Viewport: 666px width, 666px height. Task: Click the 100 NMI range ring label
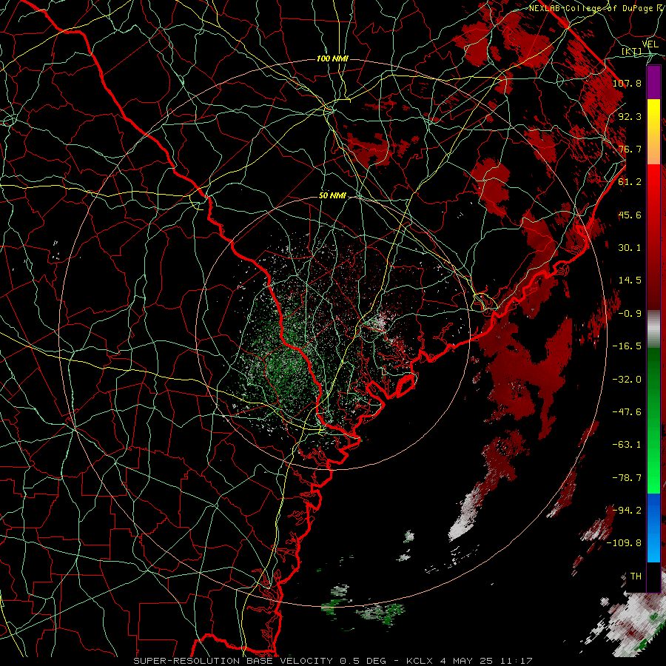pos(332,58)
